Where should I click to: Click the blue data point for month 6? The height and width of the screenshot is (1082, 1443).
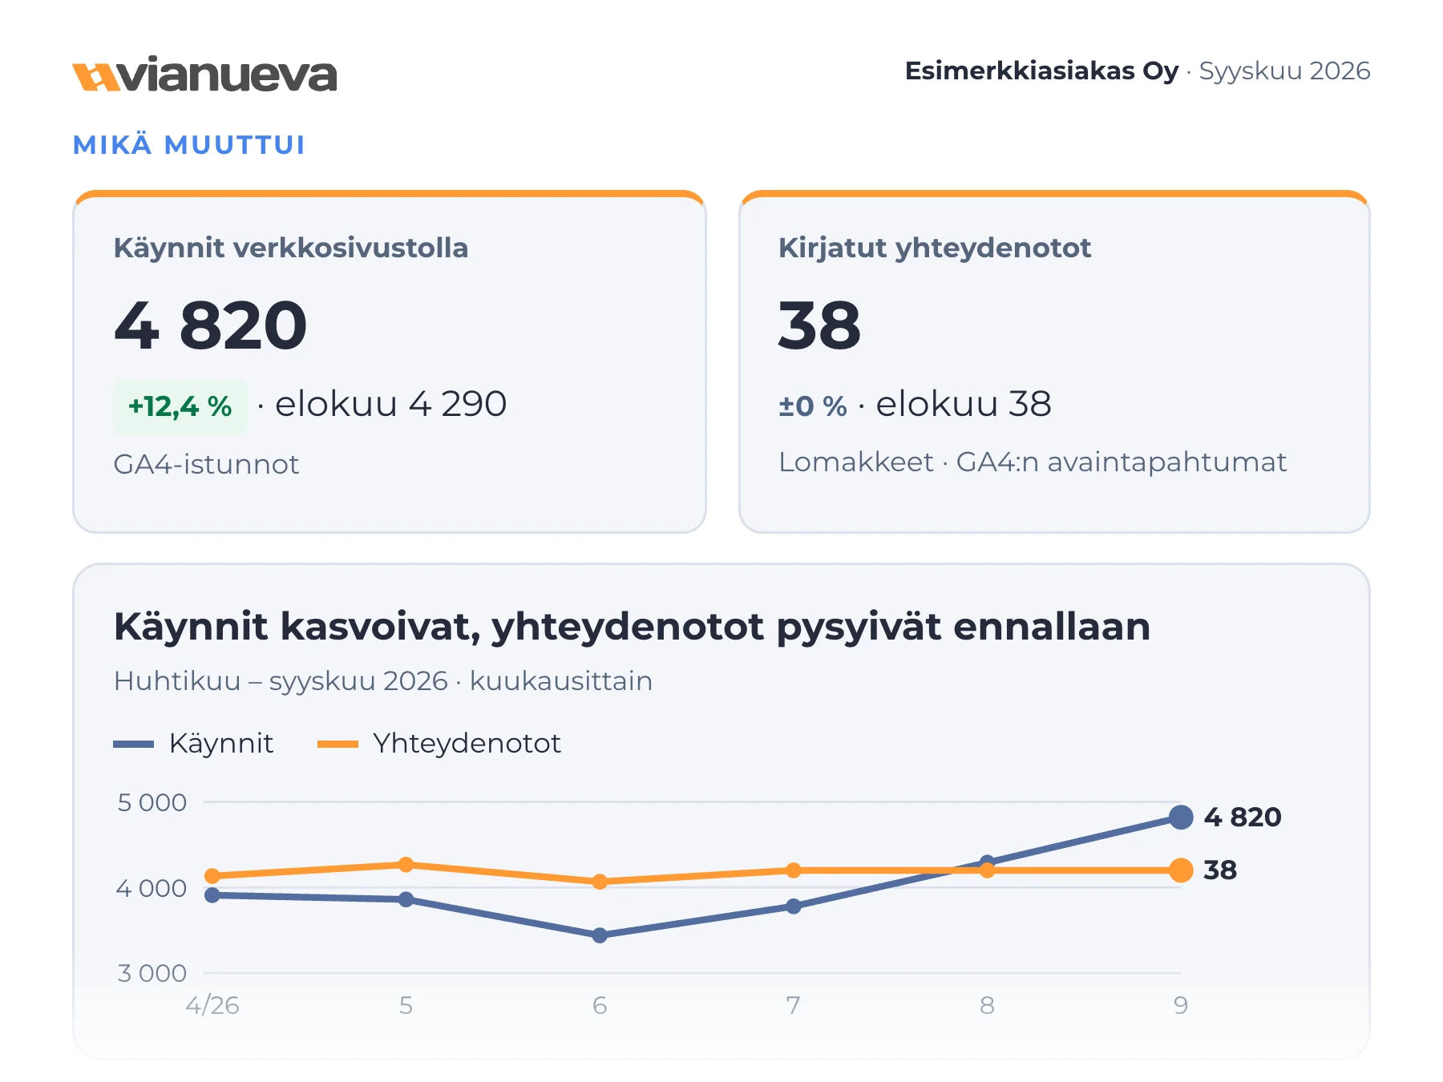pyautogui.click(x=600, y=935)
